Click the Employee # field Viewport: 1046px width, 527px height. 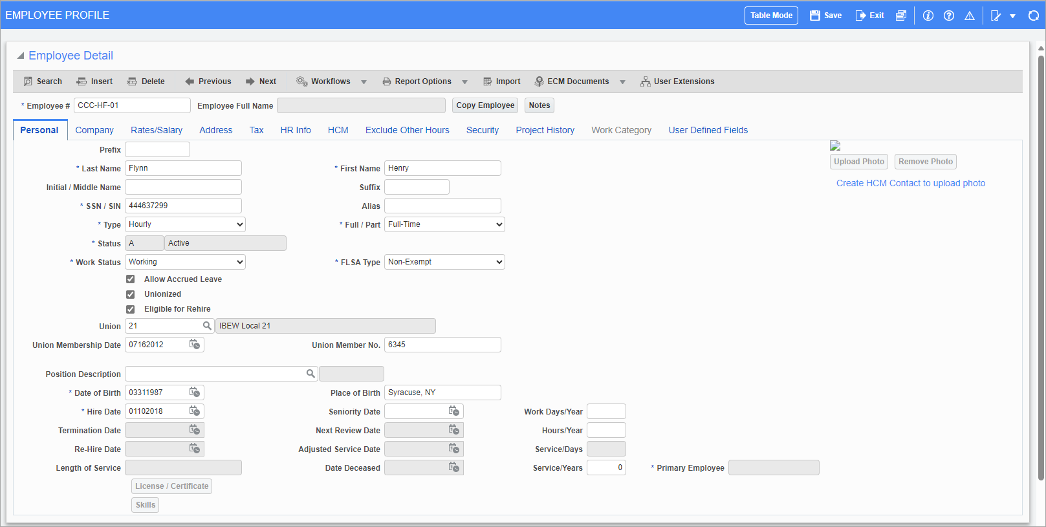click(x=132, y=105)
